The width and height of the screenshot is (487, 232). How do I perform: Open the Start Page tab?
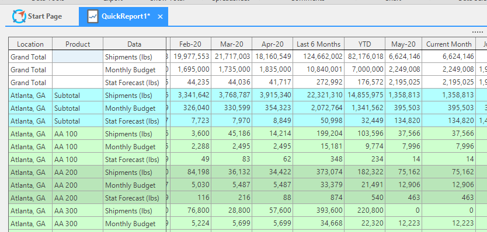pyautogui.click(x=37, y=16)
